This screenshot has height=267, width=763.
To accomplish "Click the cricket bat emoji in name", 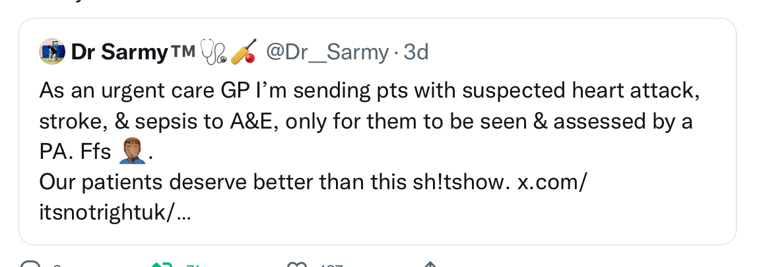I will tap(244, 51).
